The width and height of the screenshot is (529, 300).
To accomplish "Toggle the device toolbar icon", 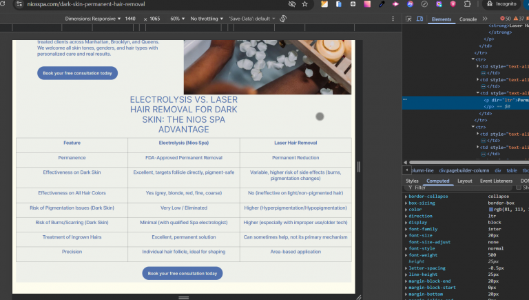I will 419,19.
